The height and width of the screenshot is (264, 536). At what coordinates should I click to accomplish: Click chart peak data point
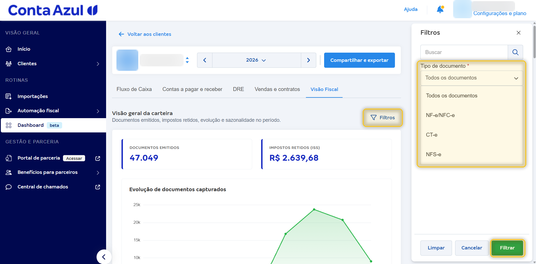tap(314, 209)
